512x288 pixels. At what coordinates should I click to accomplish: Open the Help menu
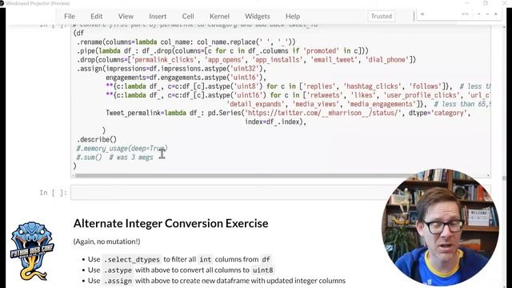tap(293, 16)
